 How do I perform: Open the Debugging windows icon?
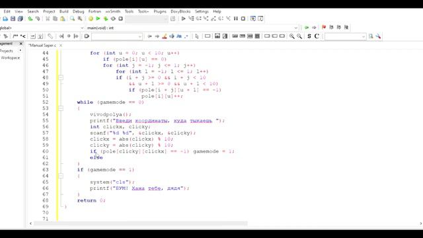point(253,19)
